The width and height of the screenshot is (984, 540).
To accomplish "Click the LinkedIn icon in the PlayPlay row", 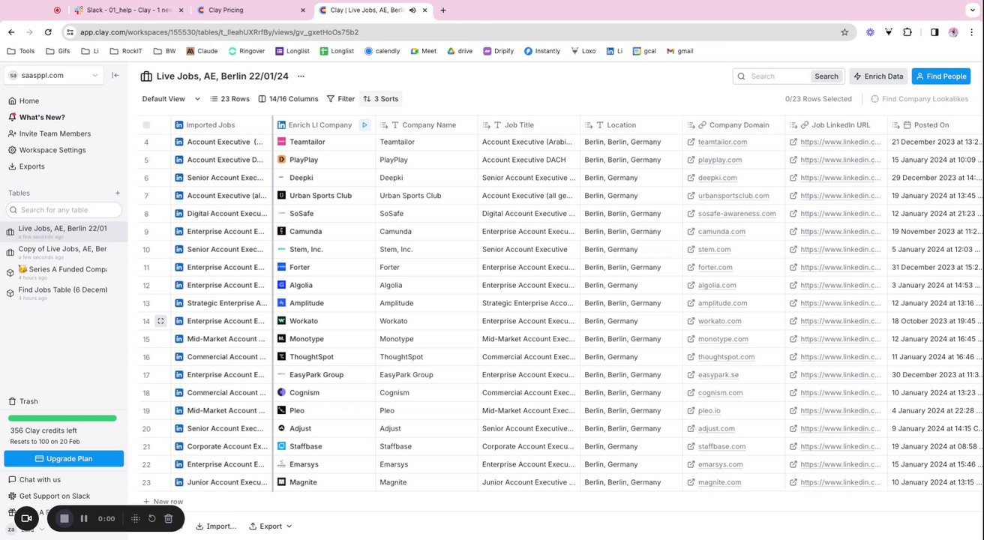I will click(x=179, y=160).
